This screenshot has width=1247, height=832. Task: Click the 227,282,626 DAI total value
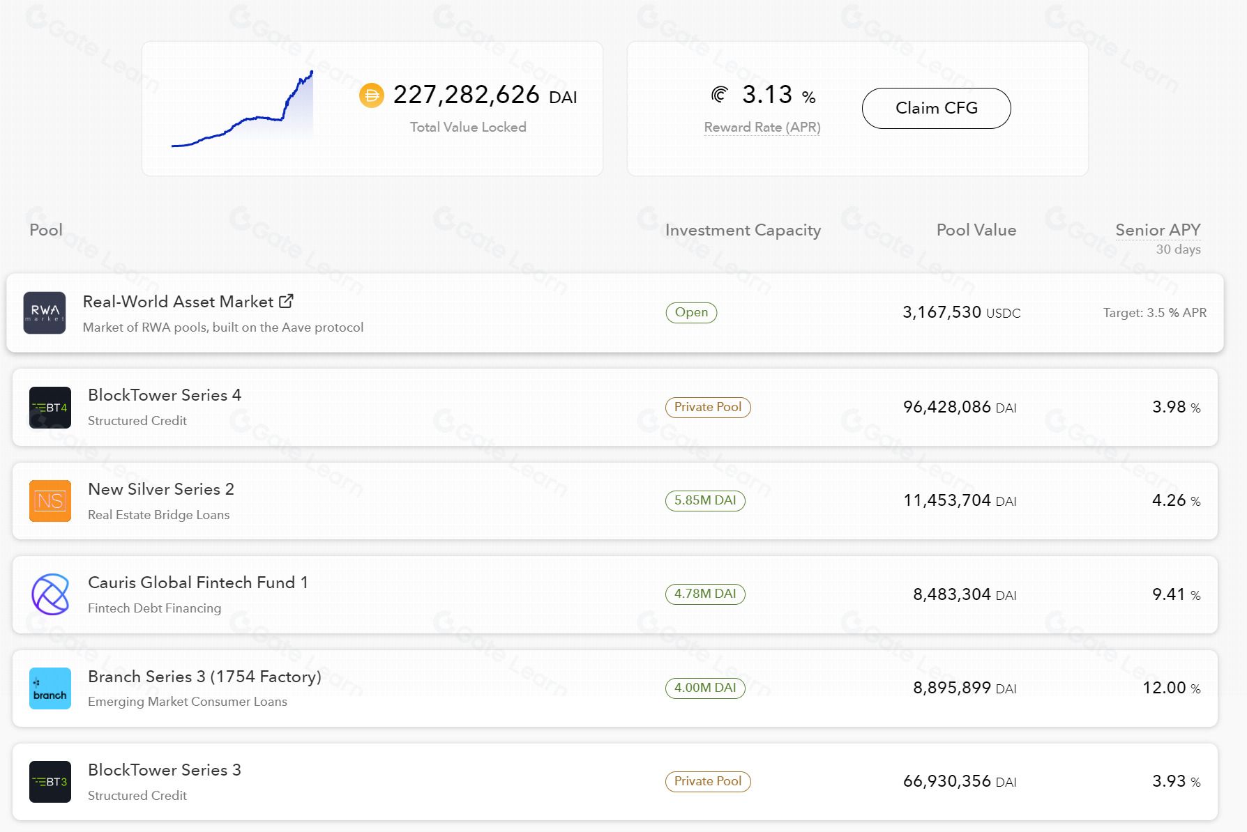pos(485,95)
